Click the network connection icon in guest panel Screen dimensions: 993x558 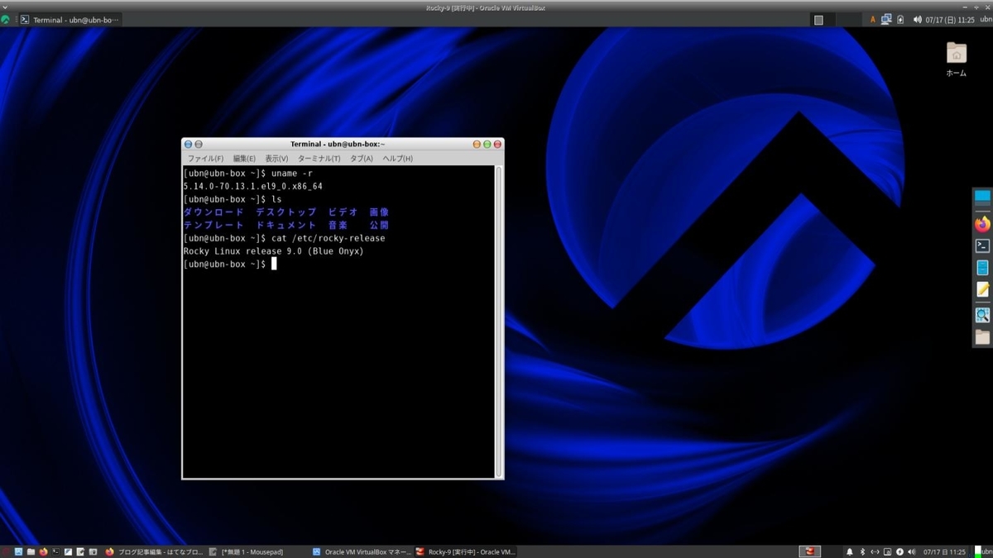887,19
